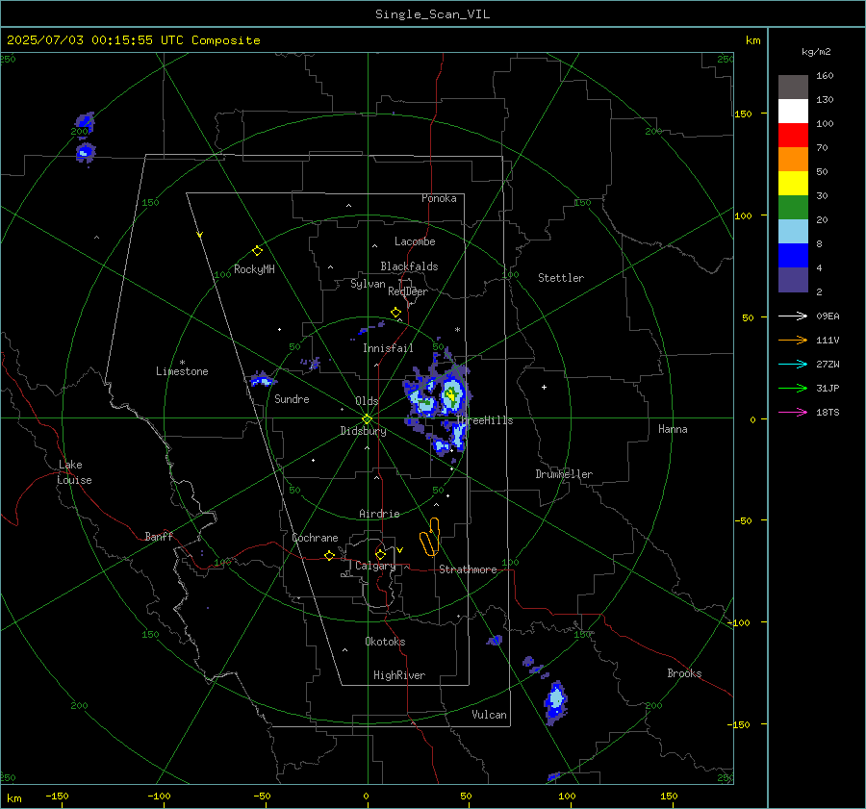Select the light blue 8-20 color swatch

tap(793, 232)
